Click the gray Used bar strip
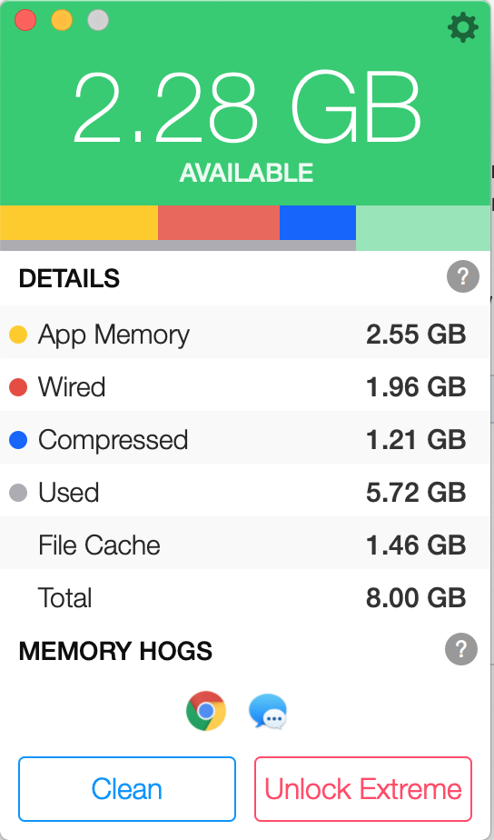The width and height of the screenshot is (494, 840). pos(178,245)
